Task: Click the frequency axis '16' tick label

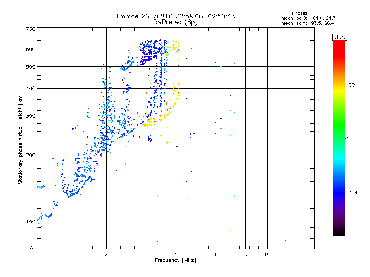Action: [314, 254]
